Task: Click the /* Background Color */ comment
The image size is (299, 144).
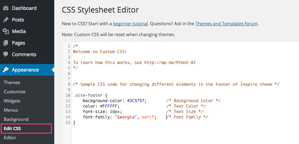Action: coord(193,101)
